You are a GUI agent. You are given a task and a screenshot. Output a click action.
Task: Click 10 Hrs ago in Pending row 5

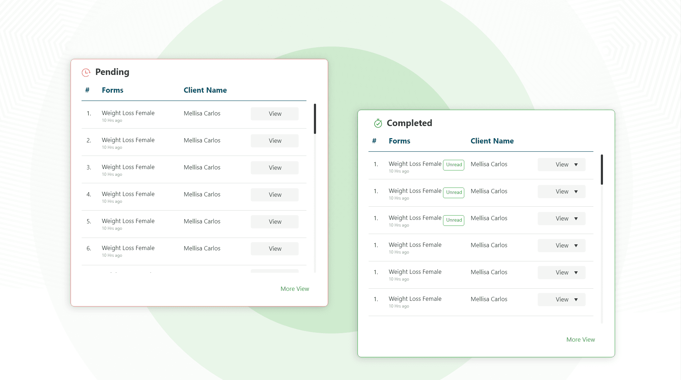112,228
